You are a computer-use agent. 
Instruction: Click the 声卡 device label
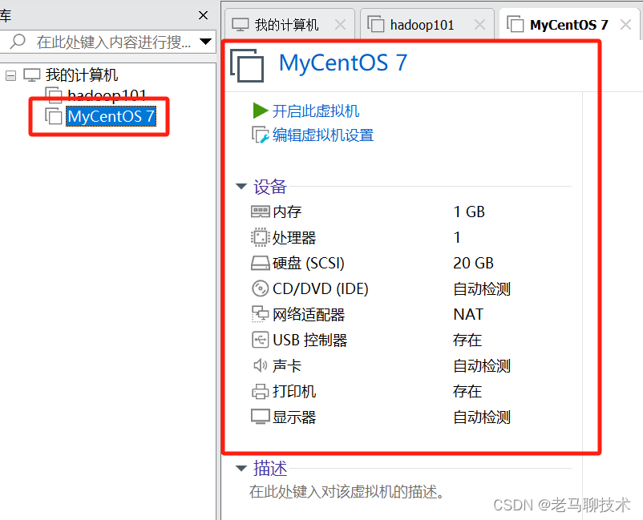pyautogui.click(x=287, y=365)
